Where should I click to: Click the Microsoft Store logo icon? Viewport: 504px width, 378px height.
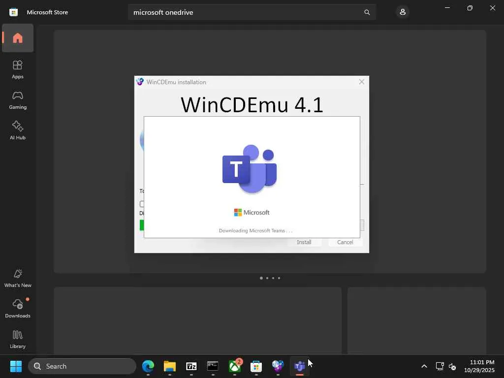(x=13, y=12)
